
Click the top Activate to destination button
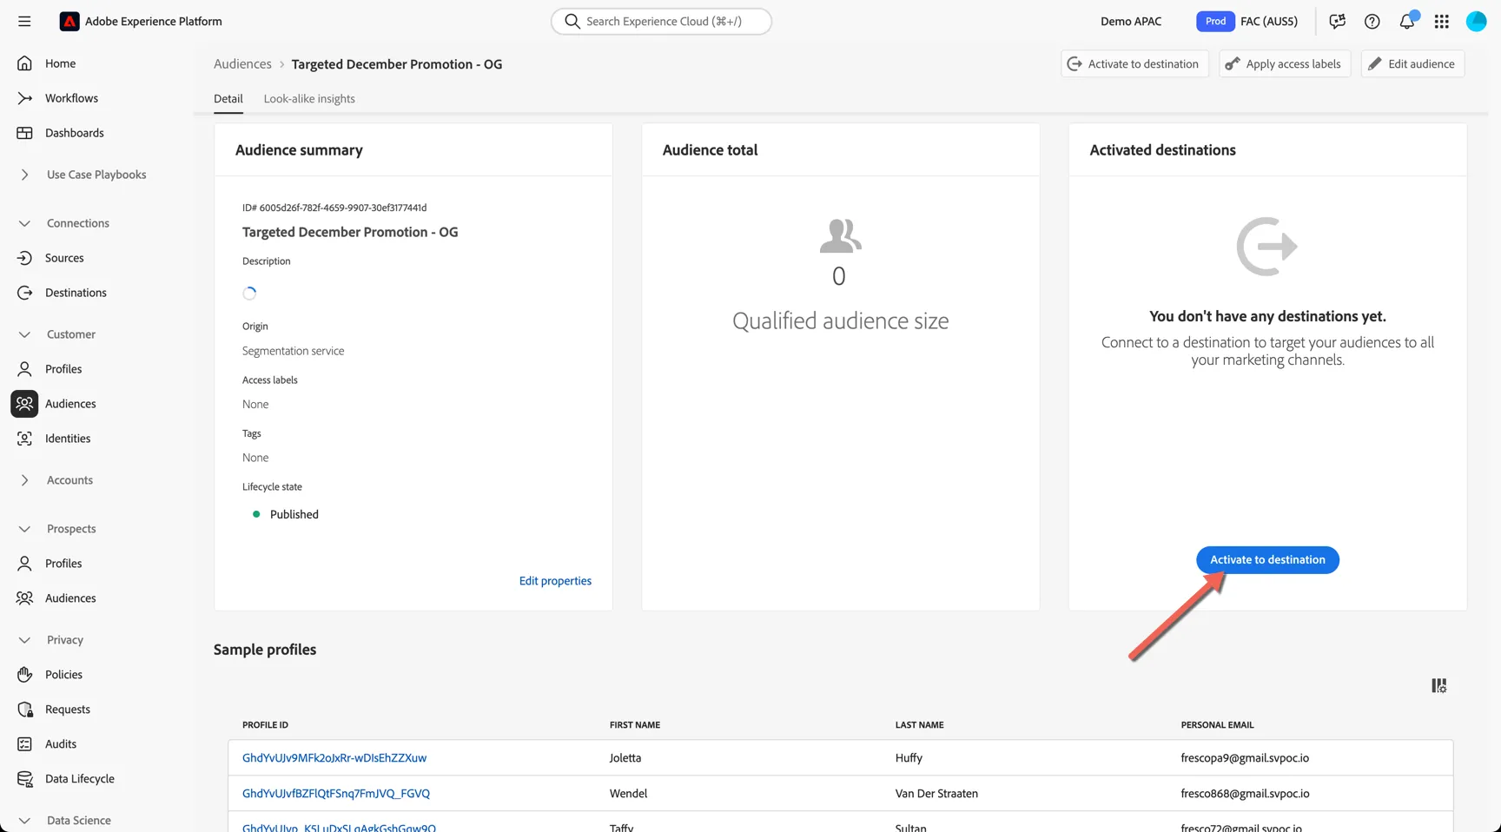(1134, 64)
